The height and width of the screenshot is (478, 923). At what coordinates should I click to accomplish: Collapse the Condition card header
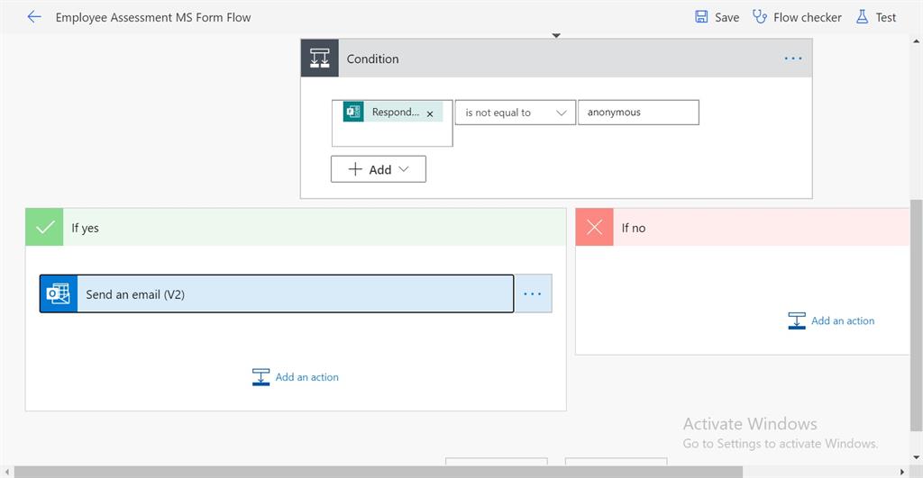coord(556,59)
